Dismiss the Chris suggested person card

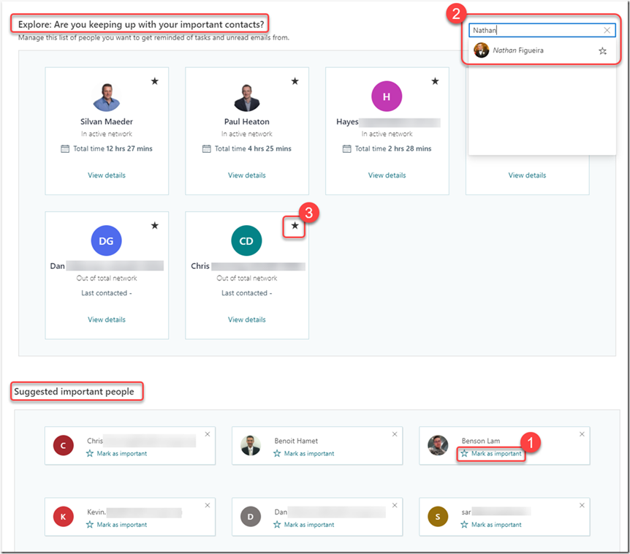tap(208, 434)
